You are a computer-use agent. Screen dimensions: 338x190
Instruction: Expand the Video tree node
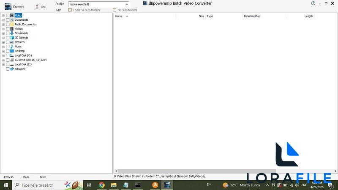click(3, 16)
